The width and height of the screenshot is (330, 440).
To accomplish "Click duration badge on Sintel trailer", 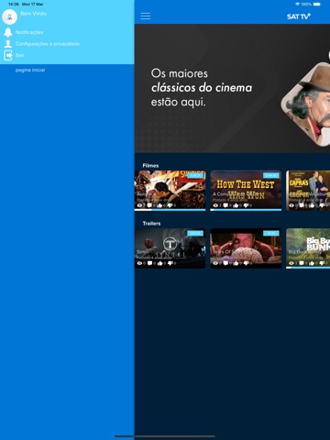I will pos(195,233).
